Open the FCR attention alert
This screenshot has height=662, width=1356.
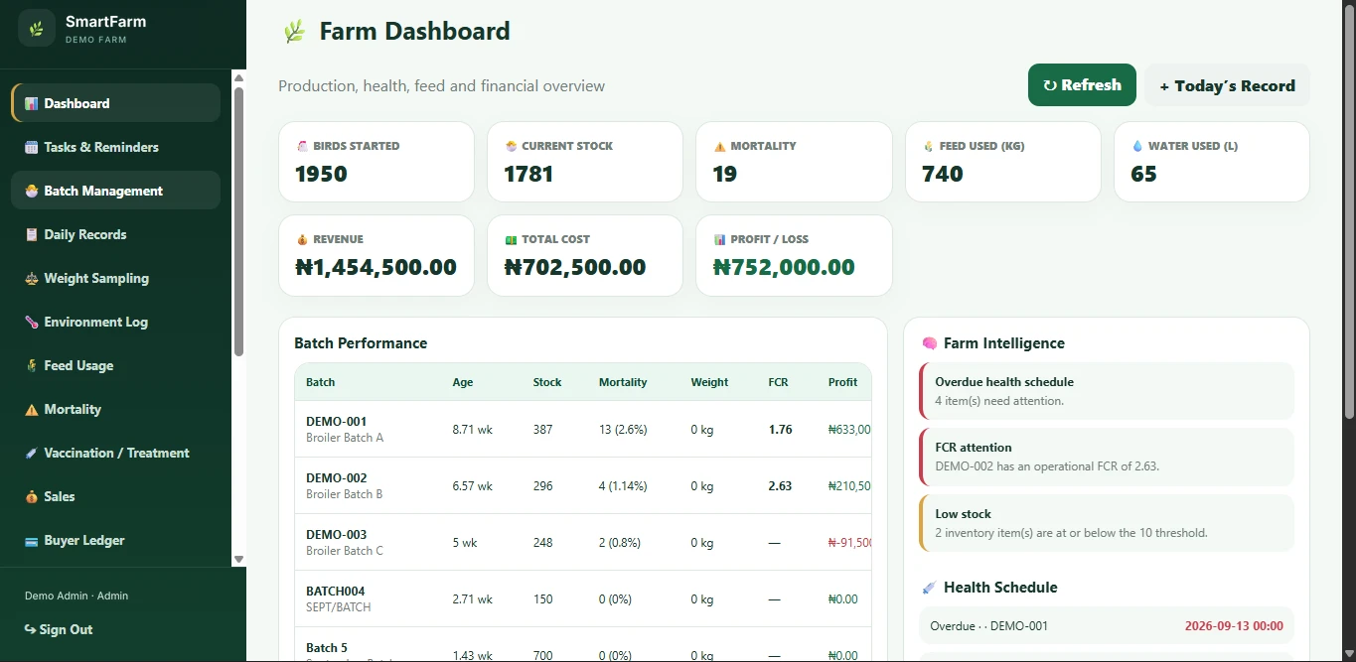pos(1108,457)
